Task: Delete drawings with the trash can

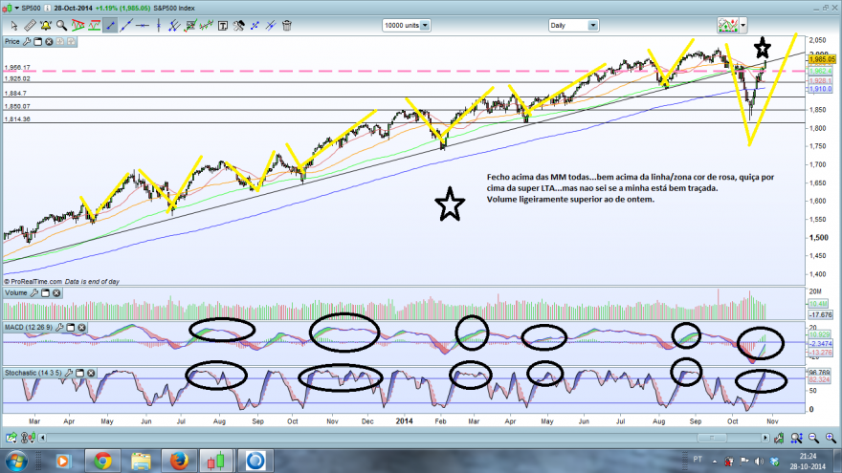Action: (x=287, y=25)
